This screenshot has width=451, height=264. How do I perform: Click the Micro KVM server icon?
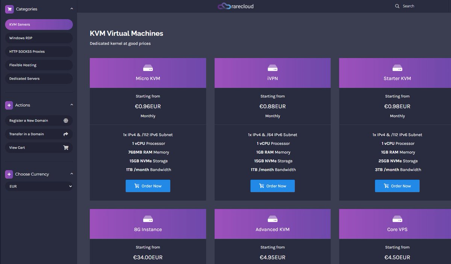tap(148, 68)
